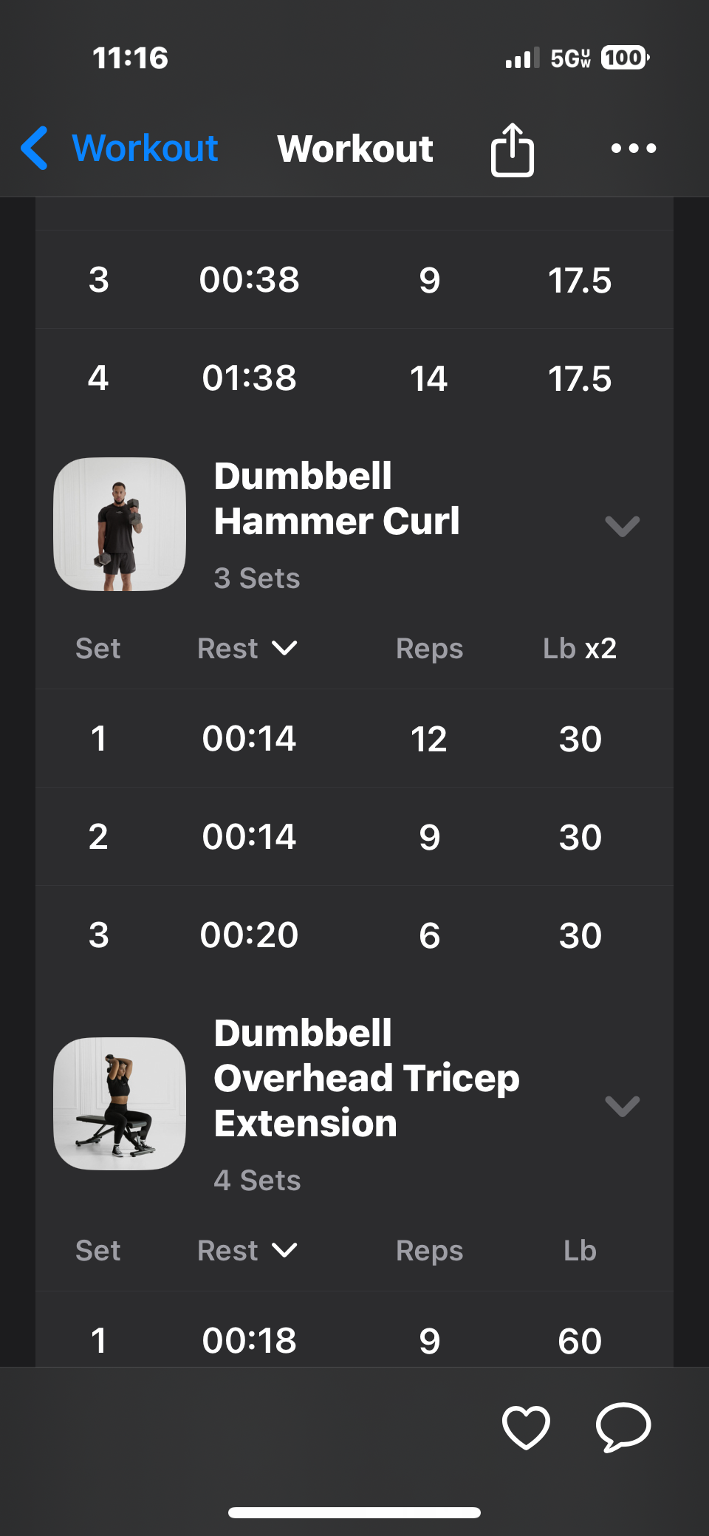Tap Hammer Curl set 2 reps value 9

[x=429, y=837]
